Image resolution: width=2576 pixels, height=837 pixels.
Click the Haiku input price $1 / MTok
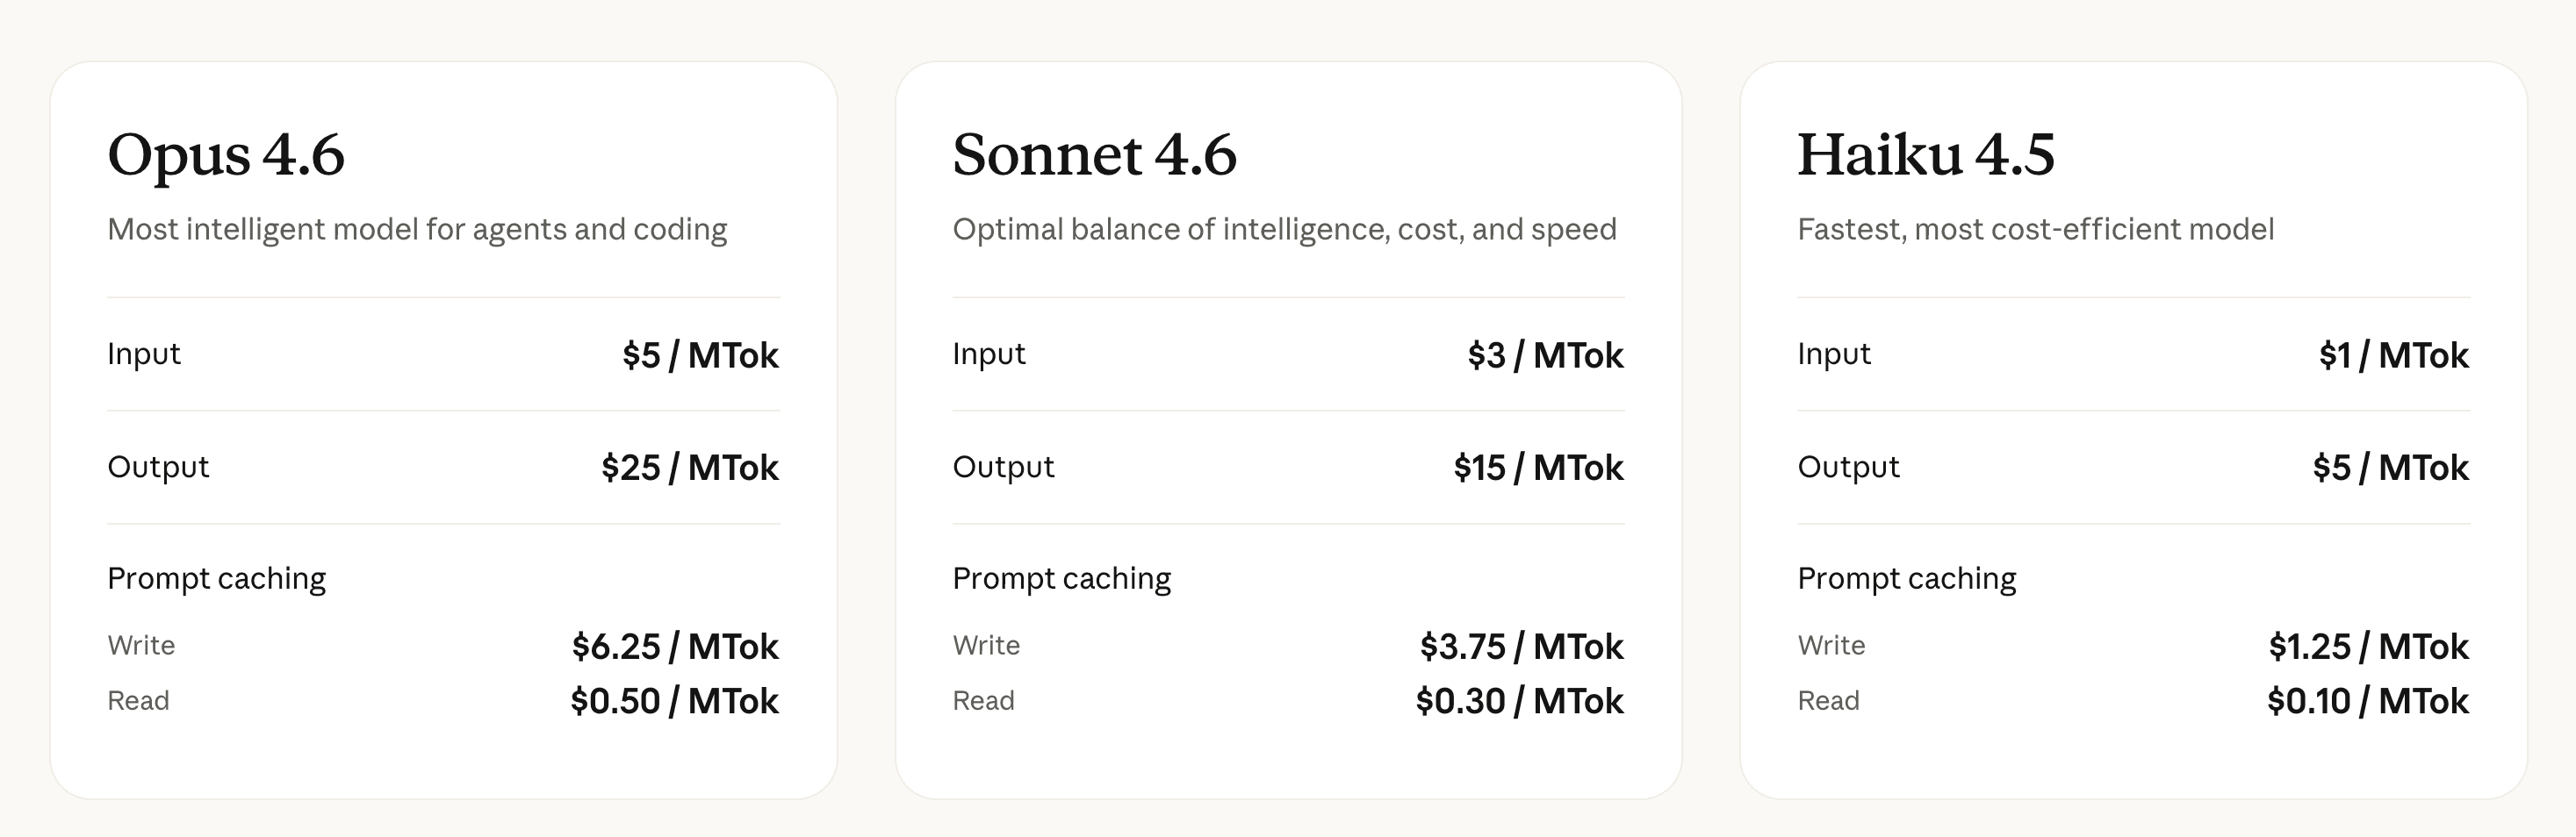(2393, 355)
